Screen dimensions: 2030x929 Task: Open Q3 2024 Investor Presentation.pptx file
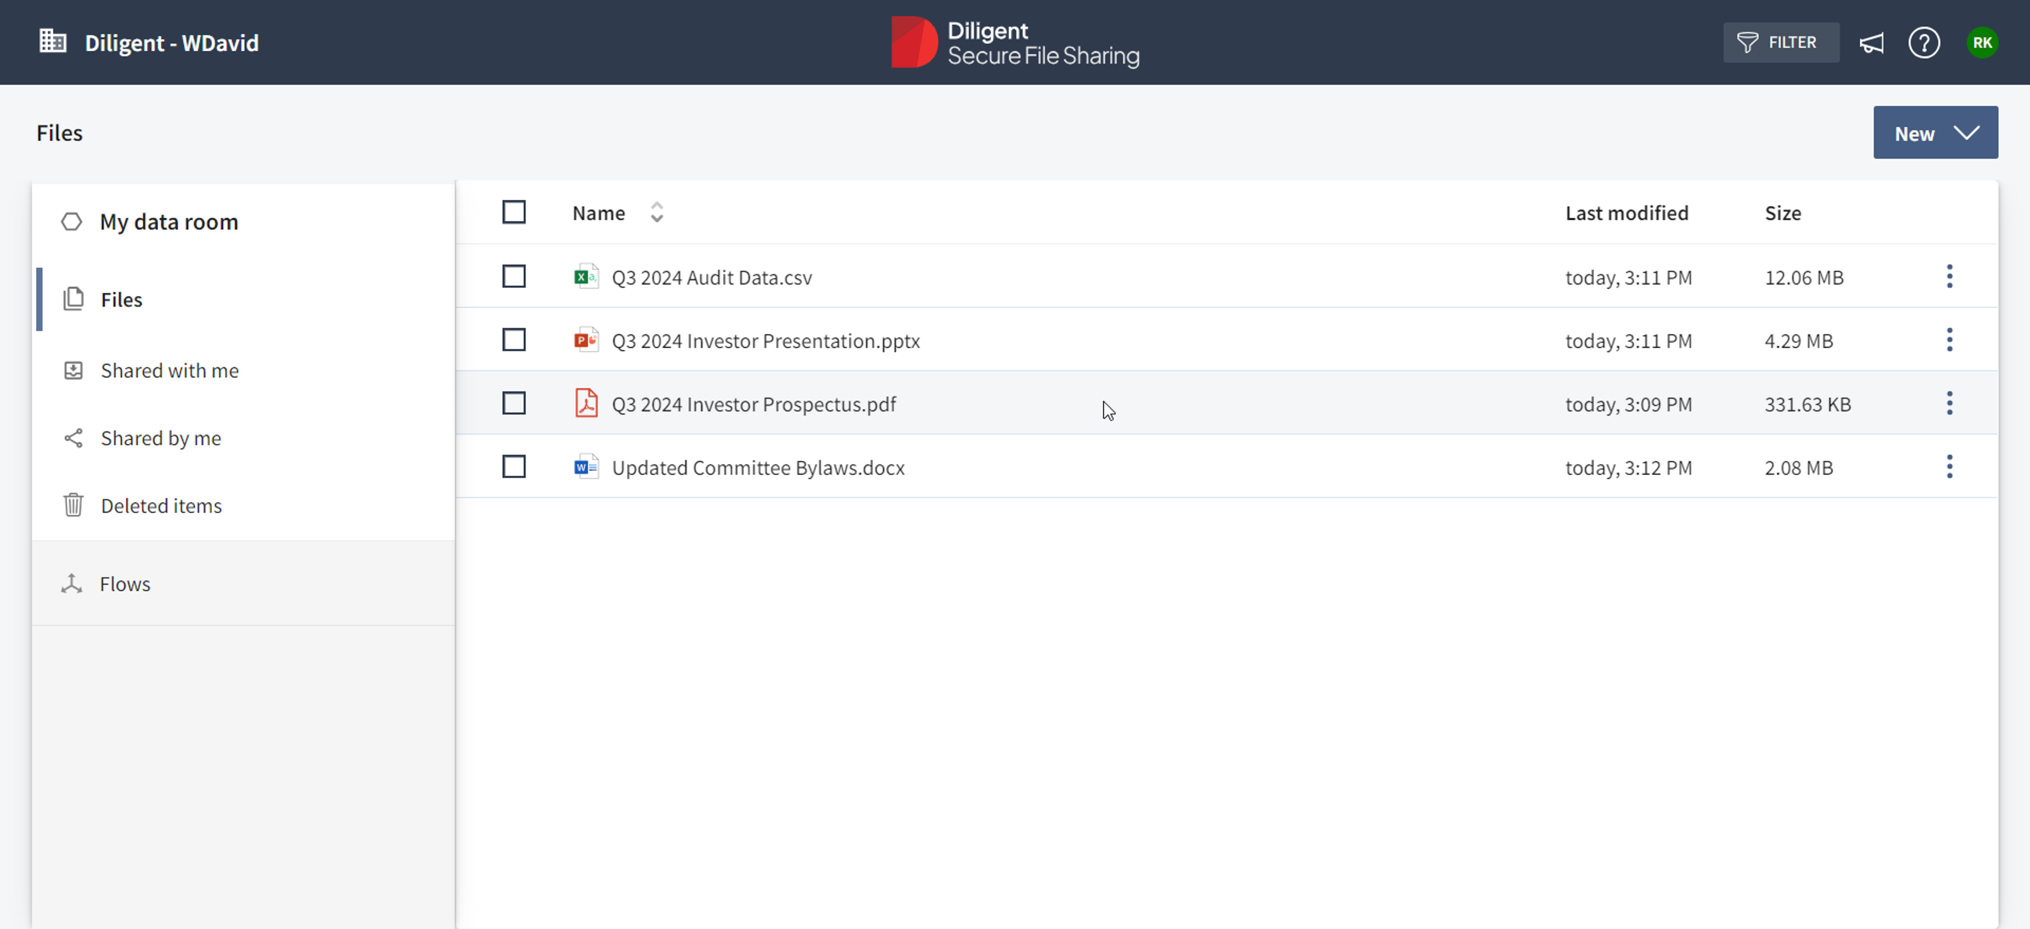coord(765,340)
